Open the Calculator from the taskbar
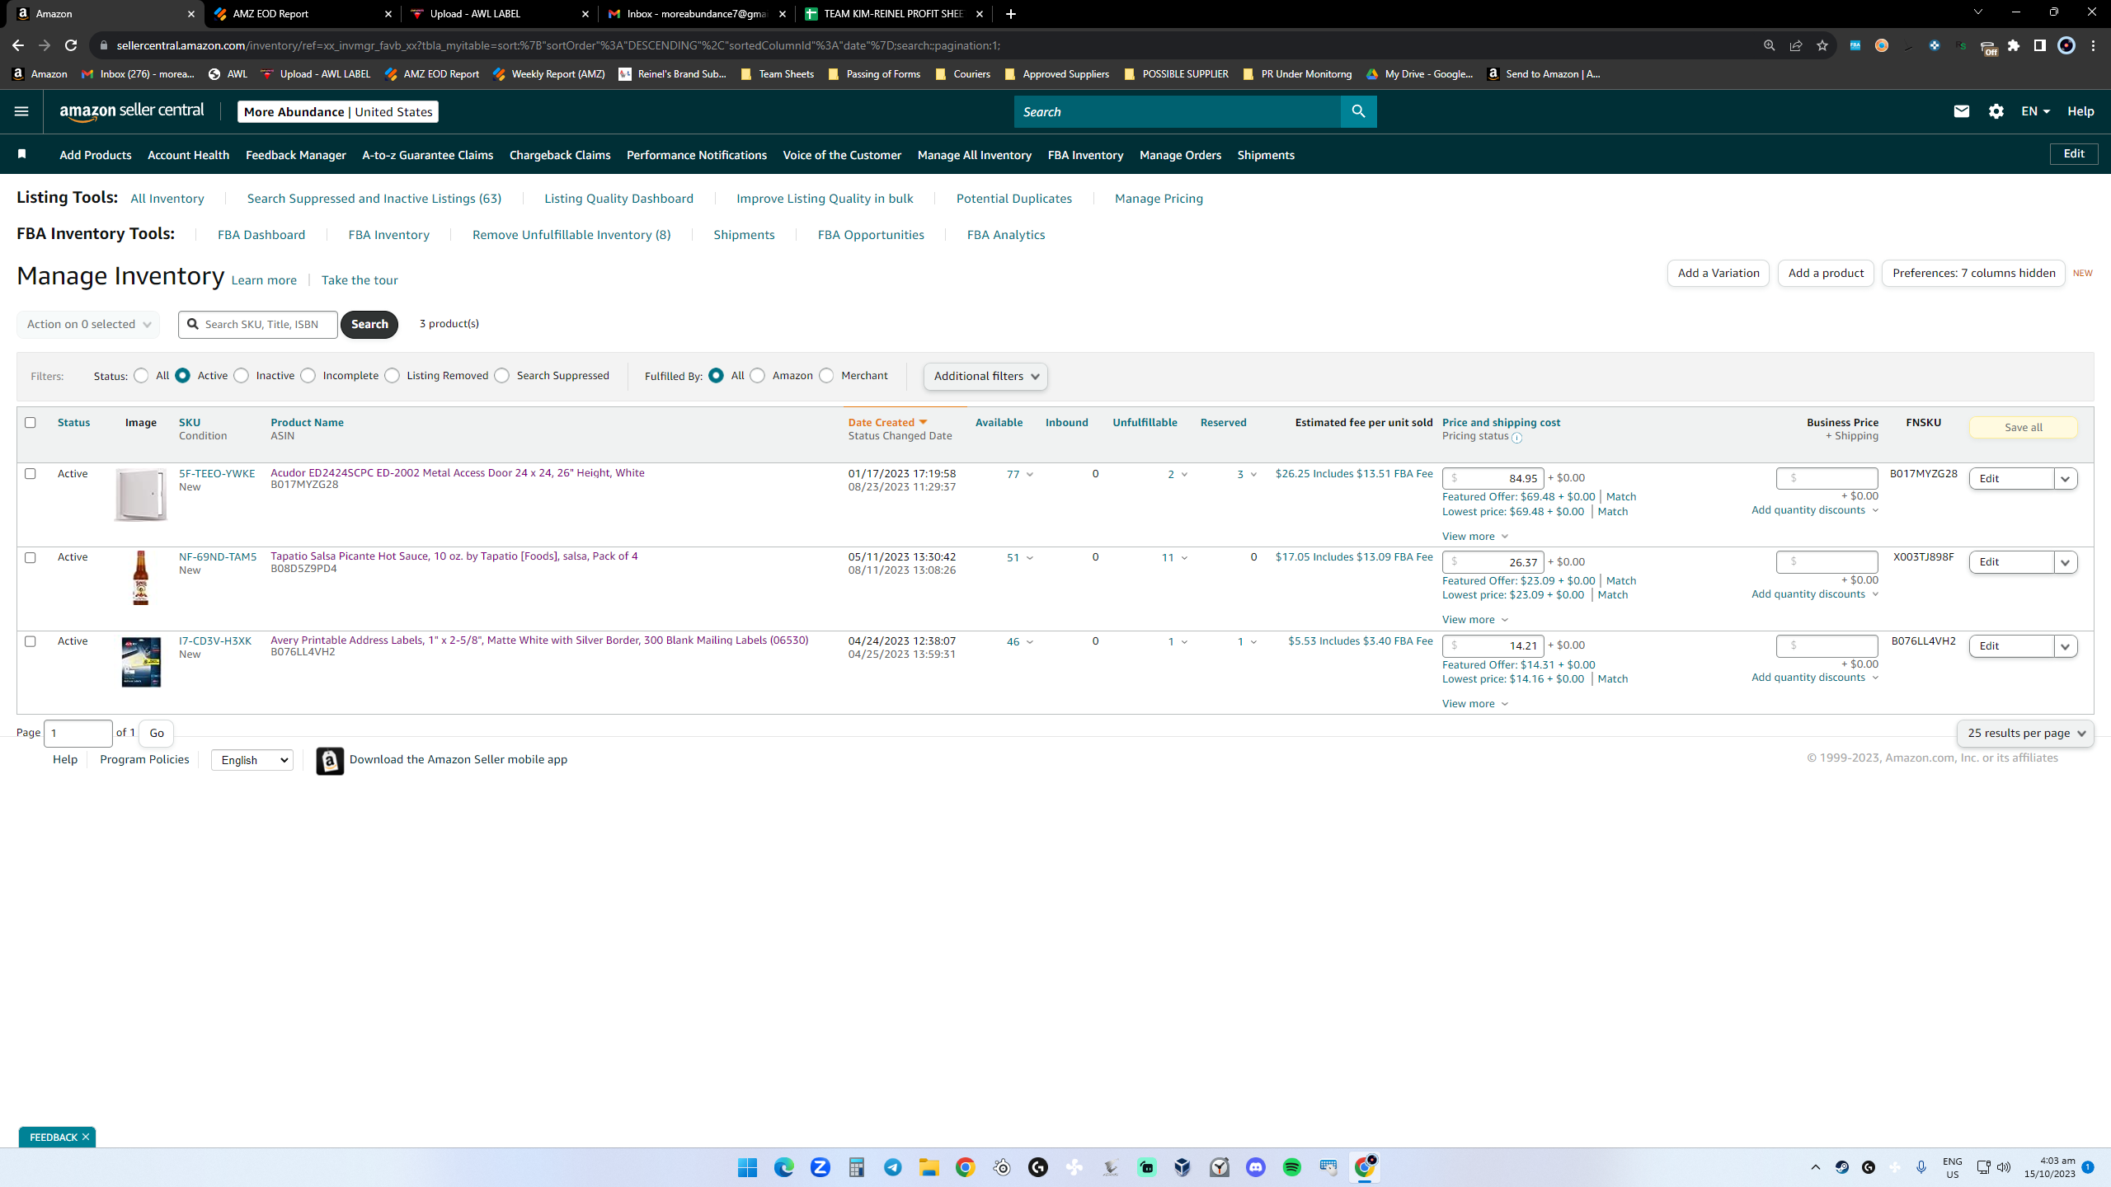Screen dimensions: 2111x1187 (x=857, y=1167)
